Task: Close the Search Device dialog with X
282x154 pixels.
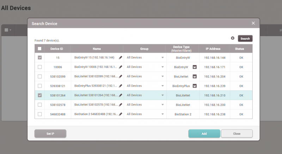Action: 253,23
